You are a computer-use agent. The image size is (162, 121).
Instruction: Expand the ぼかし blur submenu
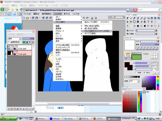[x=68, y=34]
